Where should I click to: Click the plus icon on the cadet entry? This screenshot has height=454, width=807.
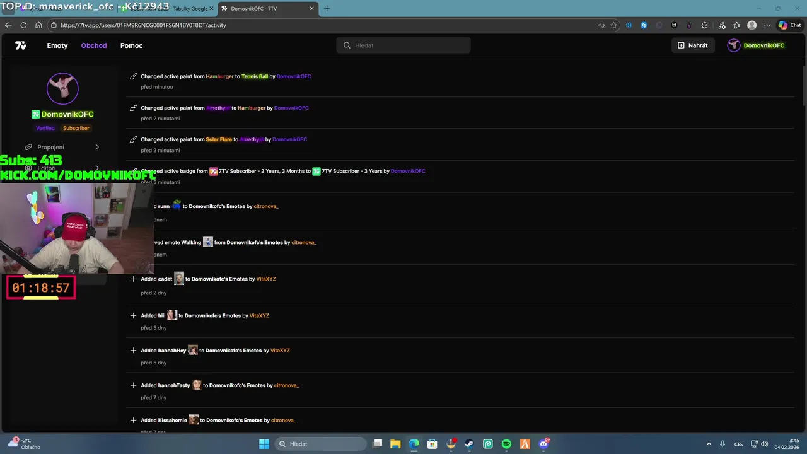point(133,279)
